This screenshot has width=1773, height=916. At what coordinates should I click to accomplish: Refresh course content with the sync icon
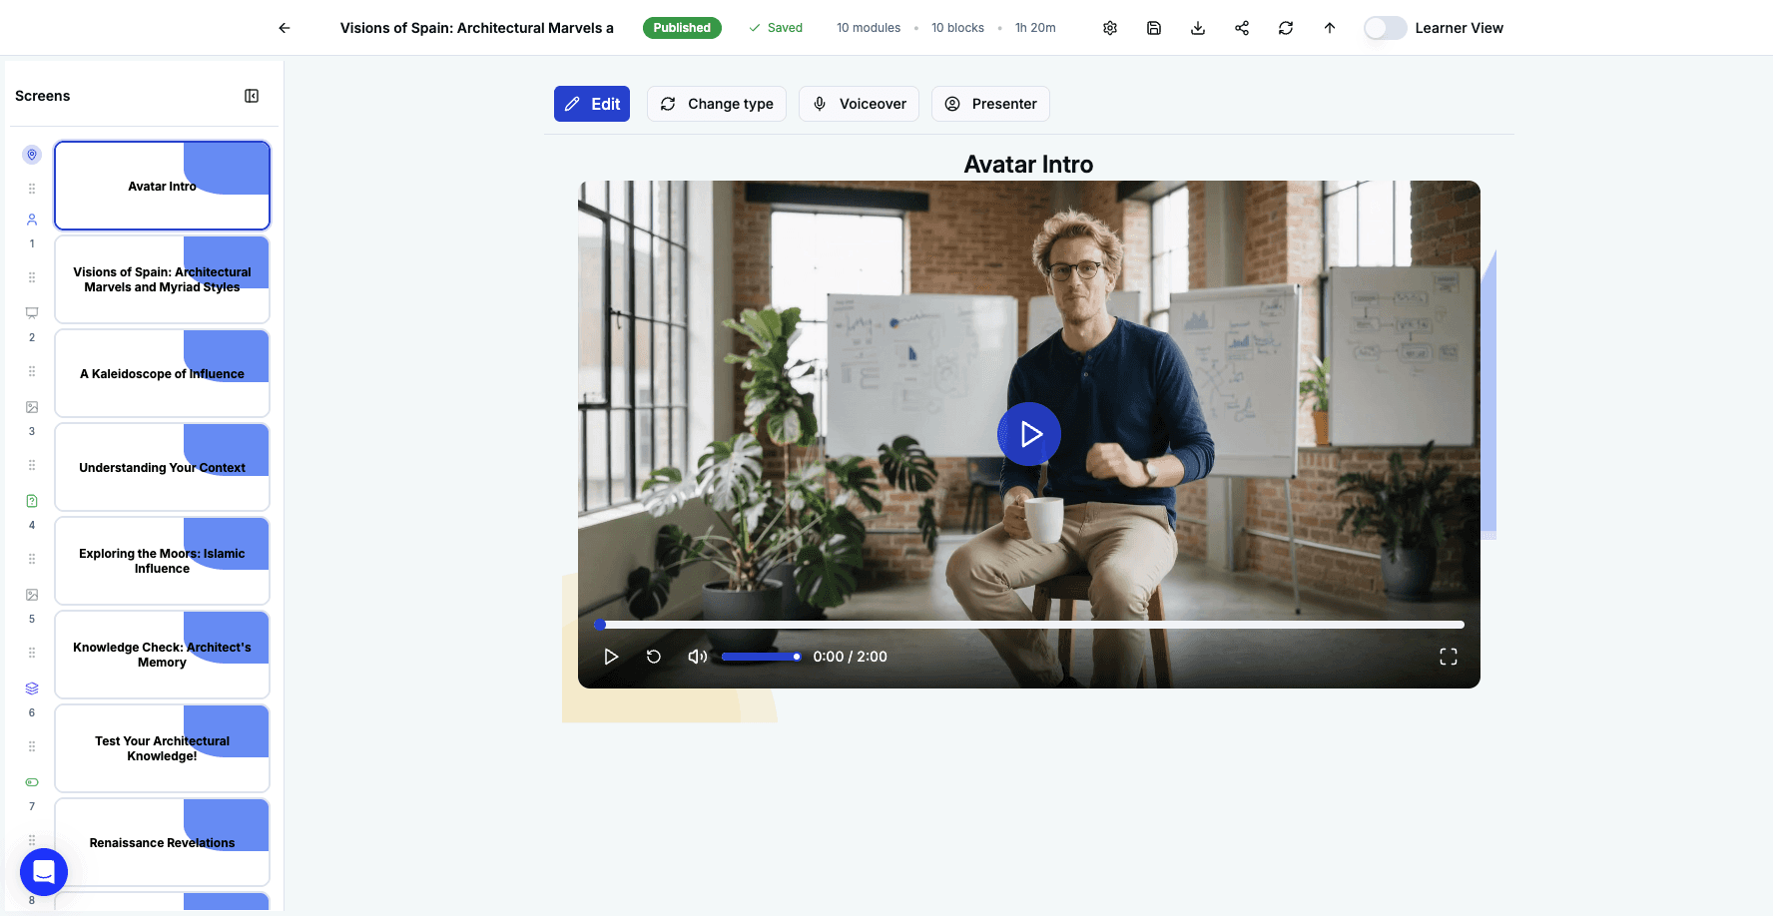(x=1286, y=28)
